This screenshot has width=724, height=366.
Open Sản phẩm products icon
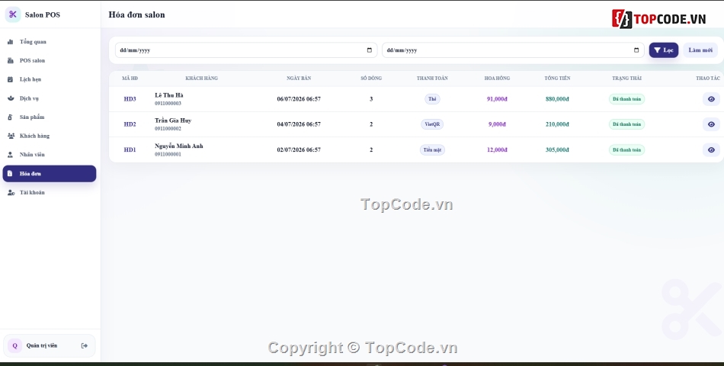[x=10, y=117]
